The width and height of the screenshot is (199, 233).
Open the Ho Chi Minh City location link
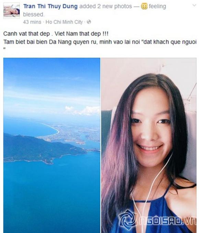64,22
